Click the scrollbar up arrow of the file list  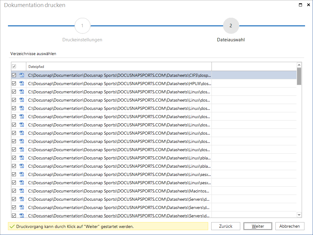click(299, 65)
